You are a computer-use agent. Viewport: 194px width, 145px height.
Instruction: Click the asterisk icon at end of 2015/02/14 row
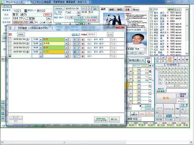point(114,40)
